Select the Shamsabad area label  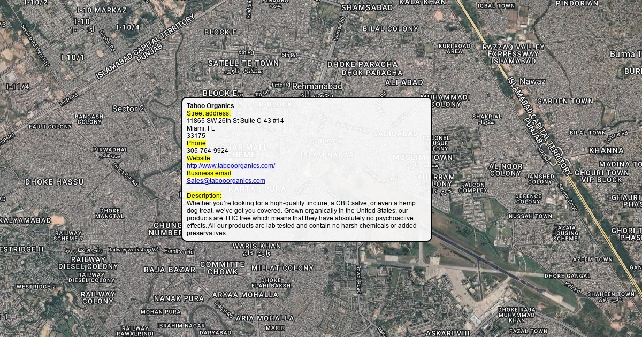[x=367, y=7]
